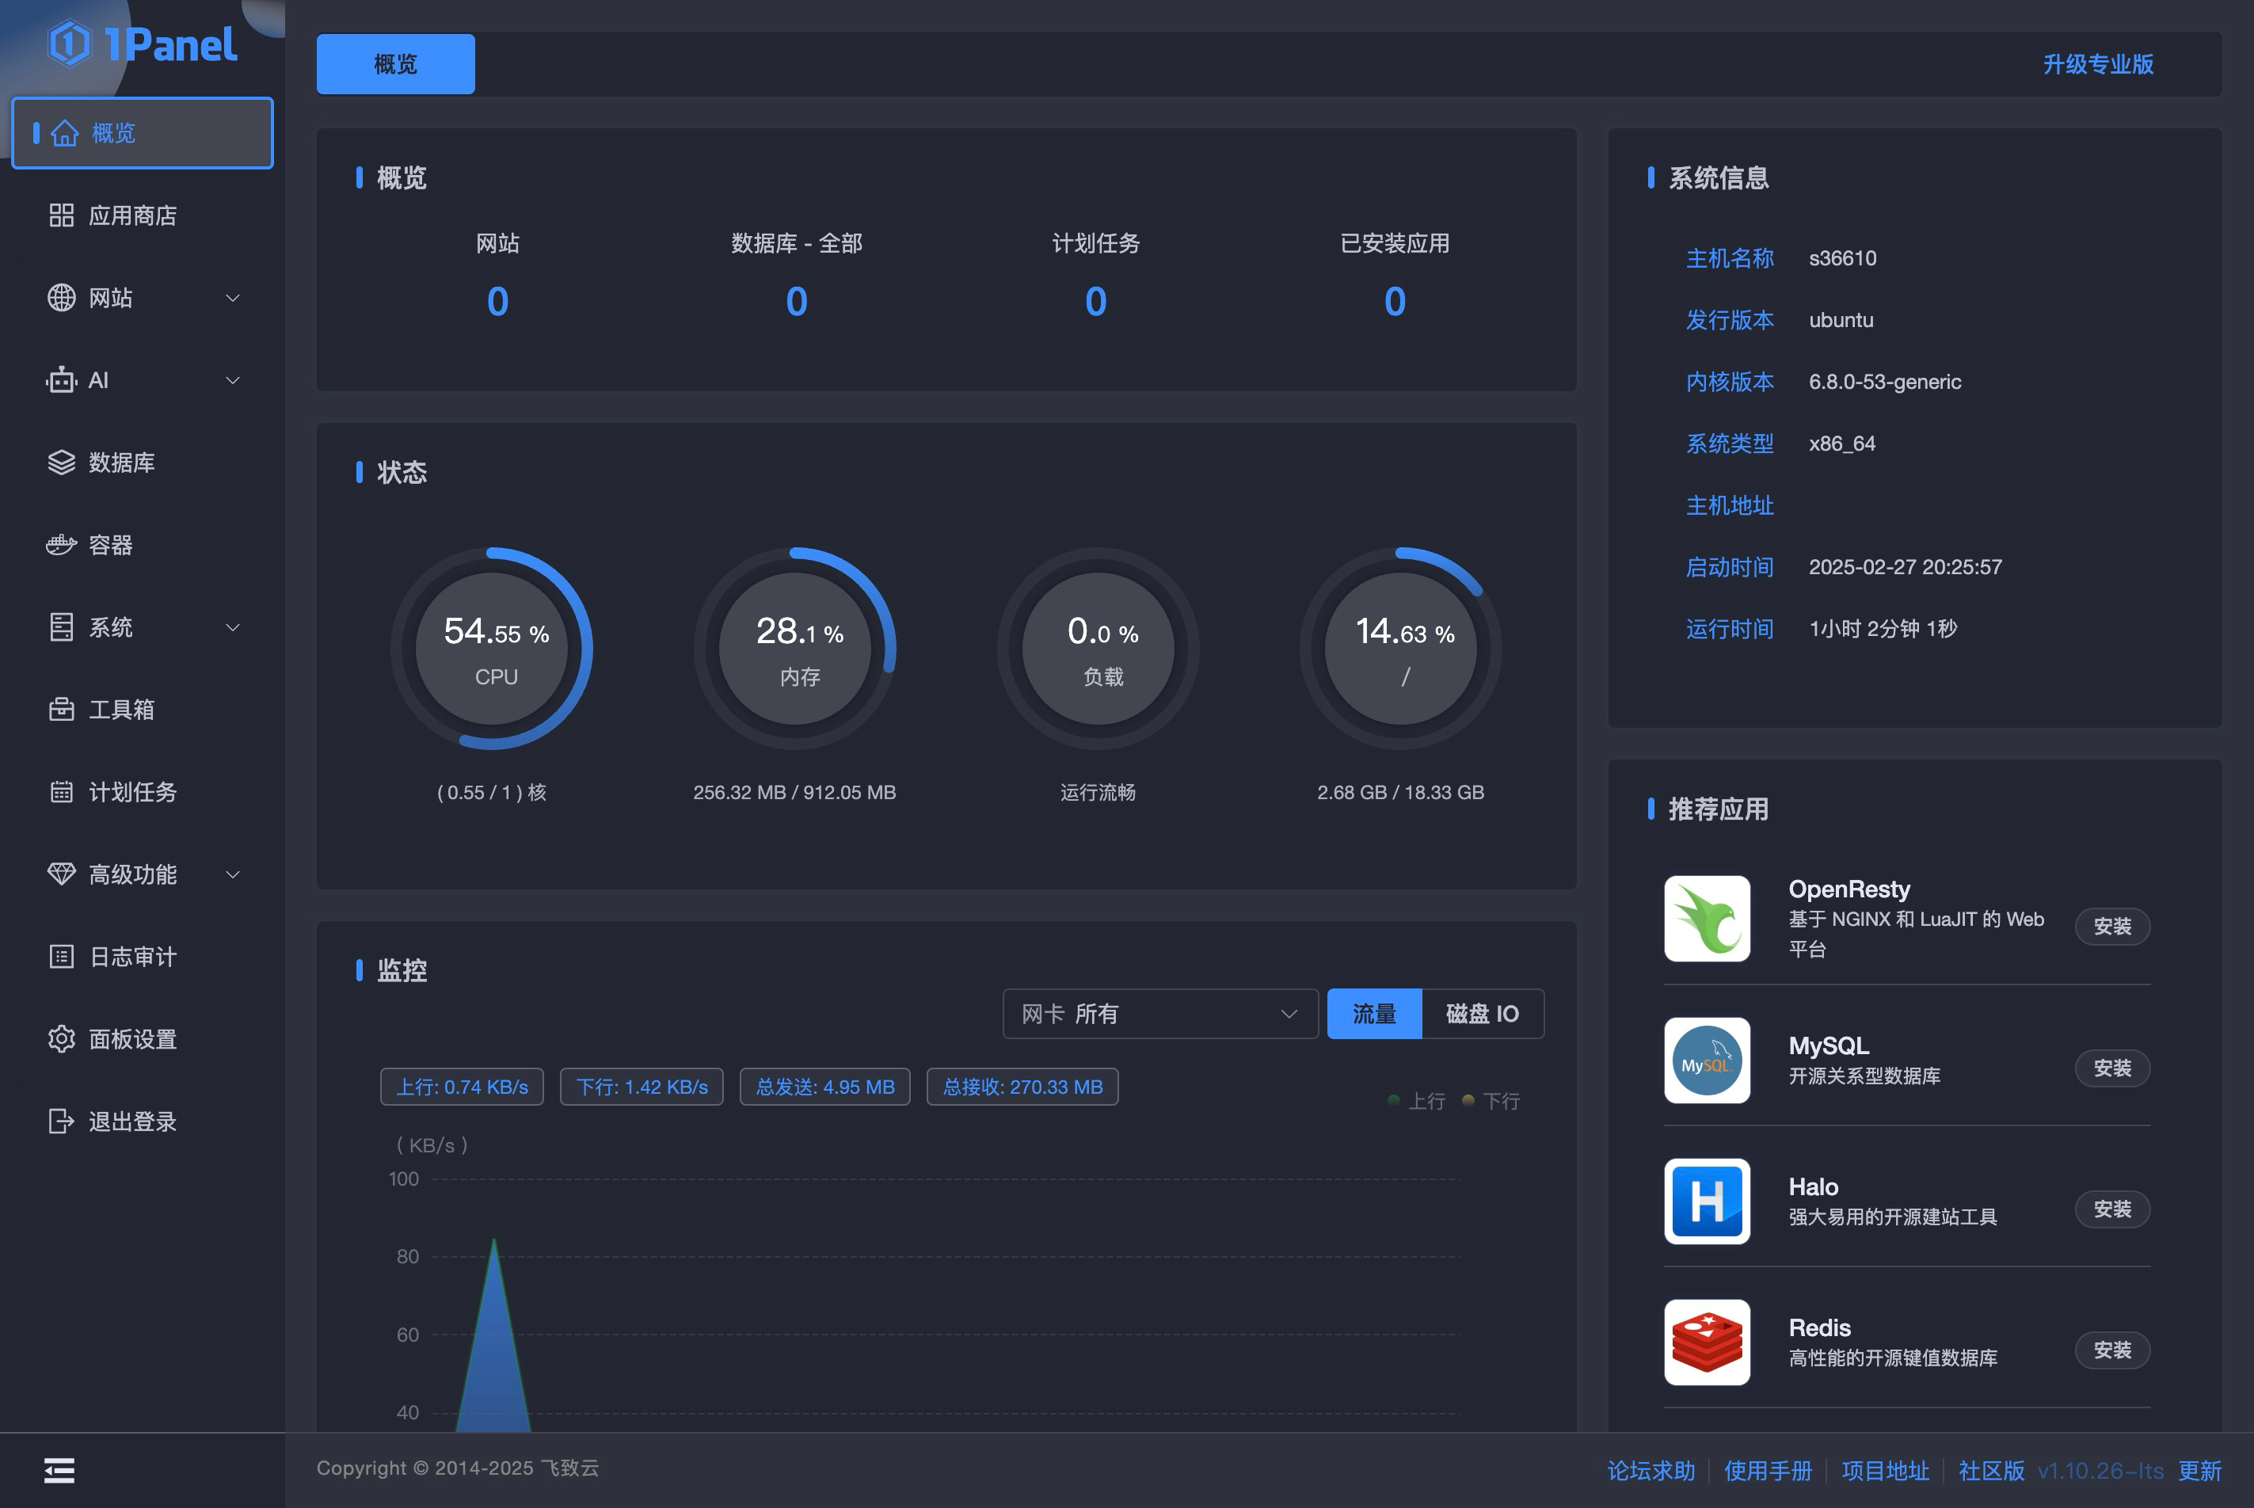
Task: Open the log audit icon
Action: (62, 957)
